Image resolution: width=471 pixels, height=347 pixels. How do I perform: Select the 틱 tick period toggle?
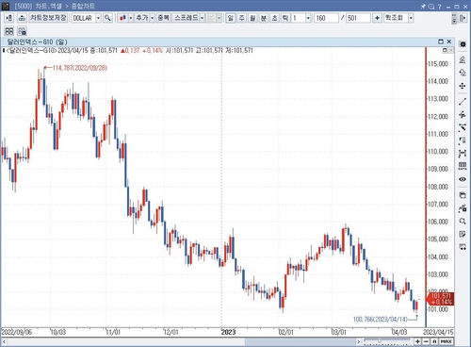tap(285, 18)
